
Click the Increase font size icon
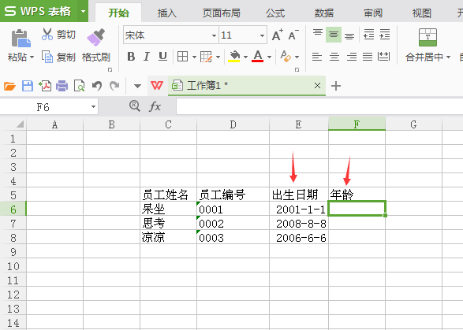click(278, 35)
